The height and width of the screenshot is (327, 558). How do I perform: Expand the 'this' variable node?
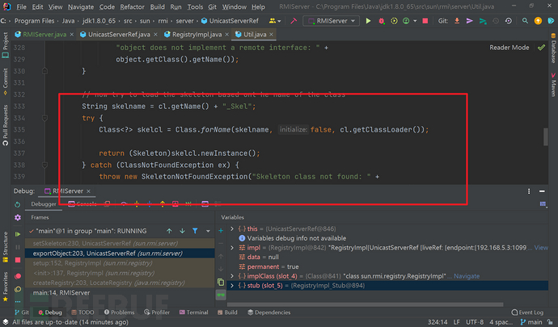(232, 229)
